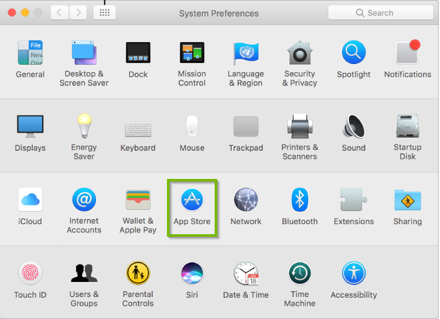Viewport: 440px width, 319px height.
Task: Click the Show All grid button
Action: click(104, 13)
